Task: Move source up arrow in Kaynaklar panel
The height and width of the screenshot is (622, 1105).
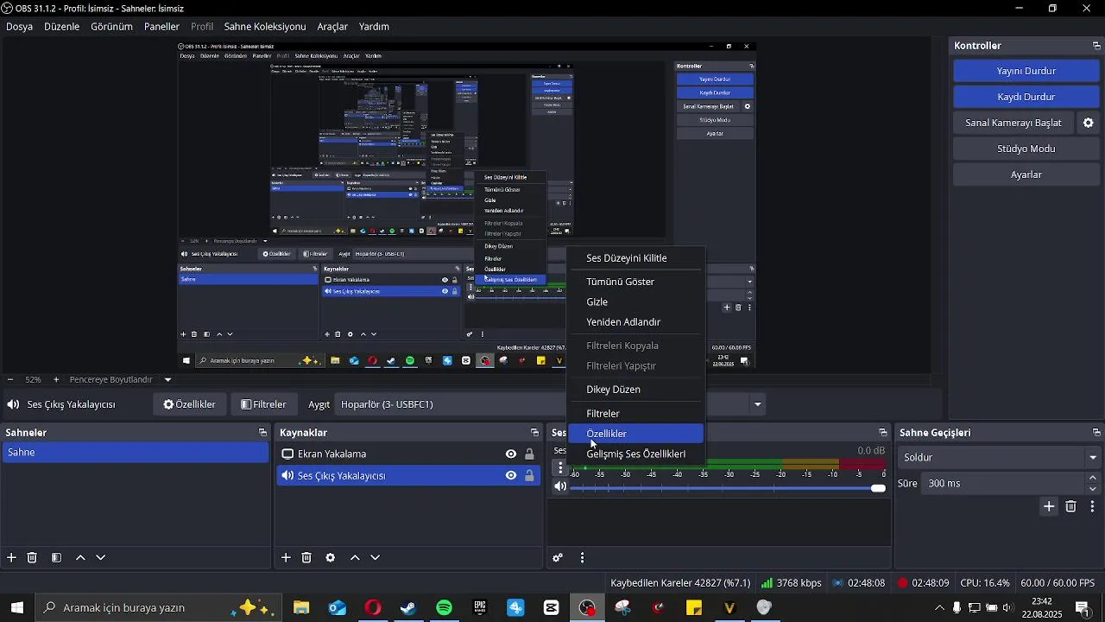Action: point(355,558)
